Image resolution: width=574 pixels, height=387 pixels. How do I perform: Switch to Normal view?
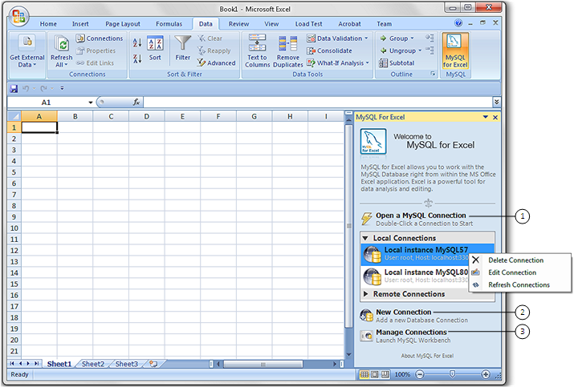(364, 374)
